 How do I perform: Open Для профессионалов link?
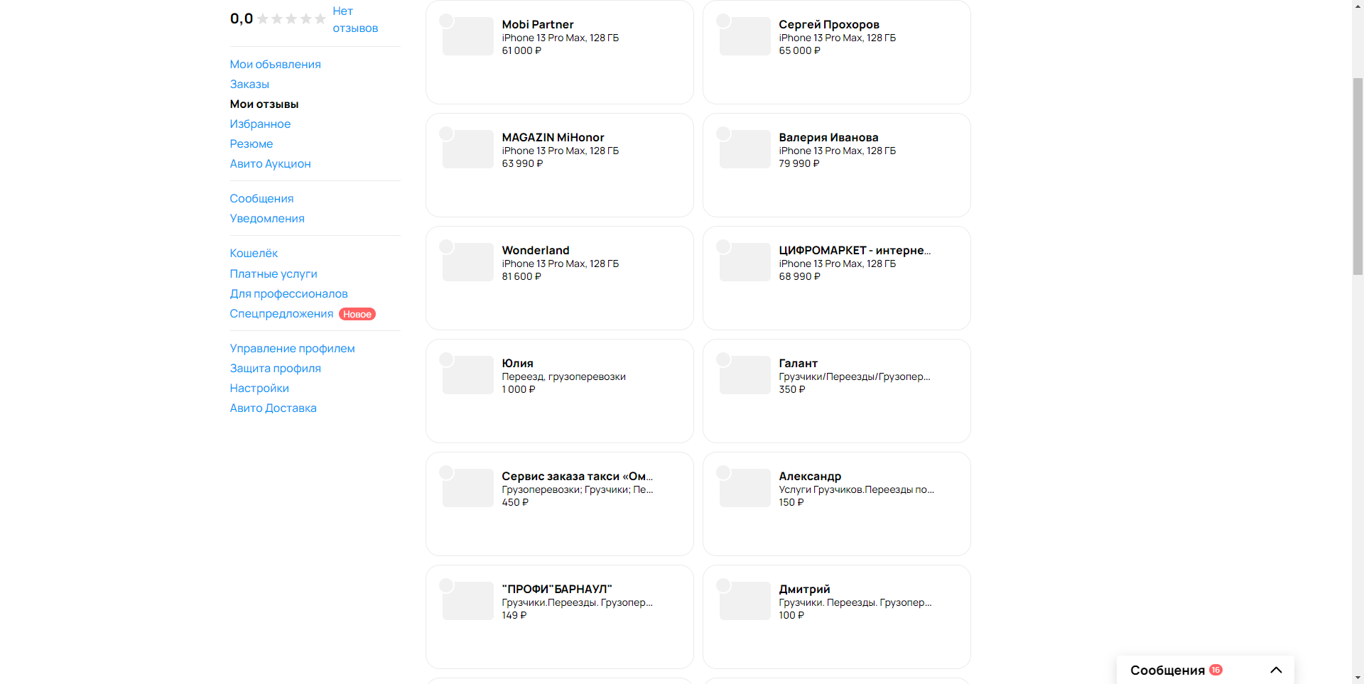click(288, 294)
